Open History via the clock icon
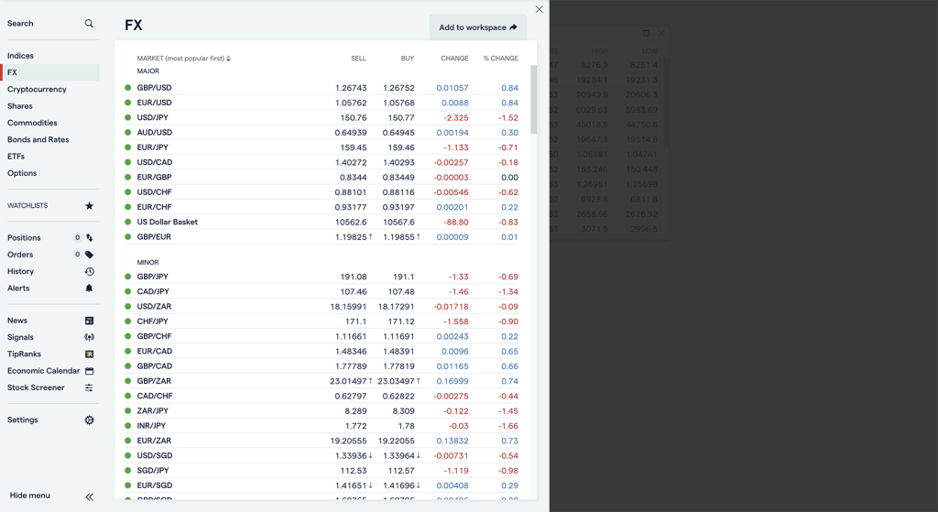This screenshot has width=938, height=512. coord(89,272)
